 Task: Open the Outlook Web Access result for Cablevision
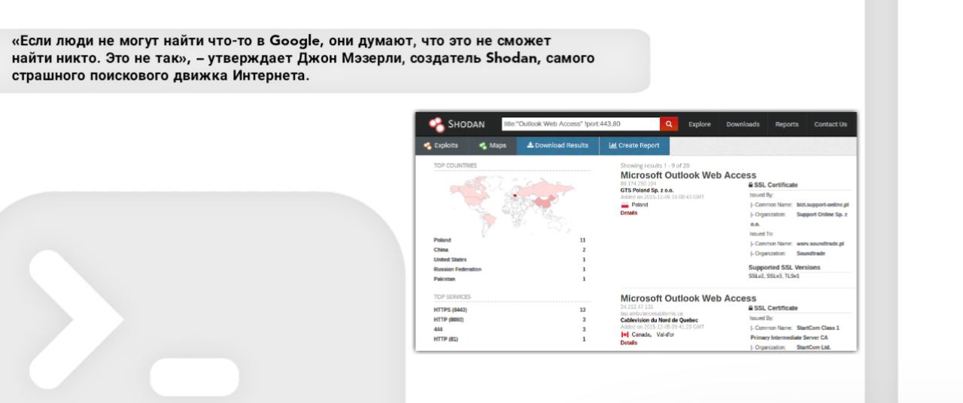[688, 298]
